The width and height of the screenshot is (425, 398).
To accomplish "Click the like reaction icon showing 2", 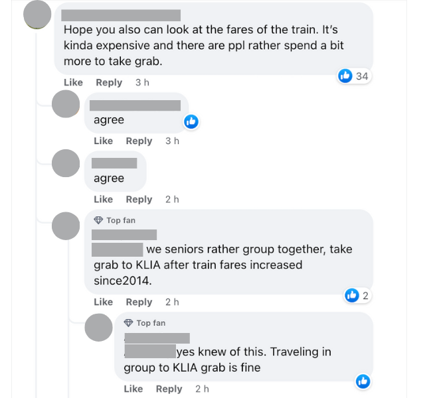I will click(x=353, y=295).
